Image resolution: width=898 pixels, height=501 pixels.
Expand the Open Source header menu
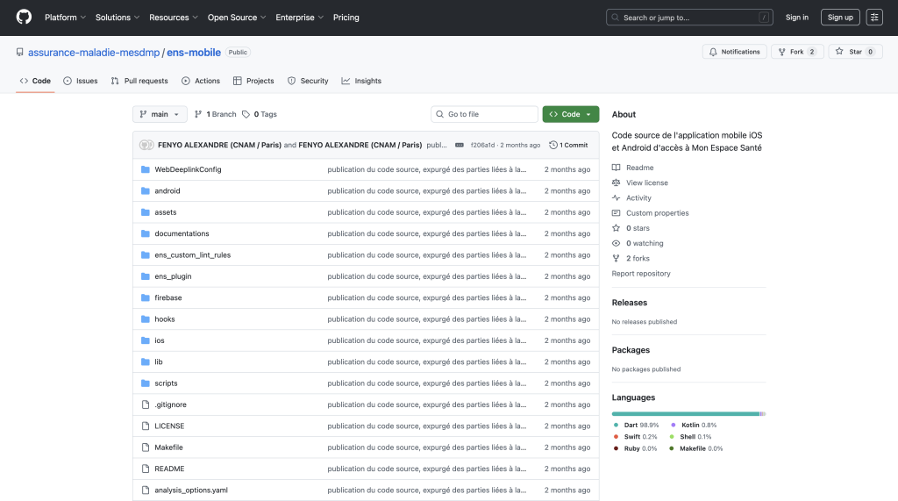(x=236, y=18)
